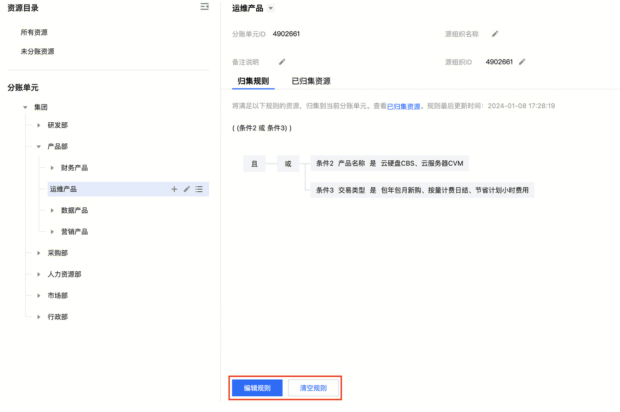Select 财务产品 in the tree
This screenshot has height=412, width=620.
click(x=74, y=168)
